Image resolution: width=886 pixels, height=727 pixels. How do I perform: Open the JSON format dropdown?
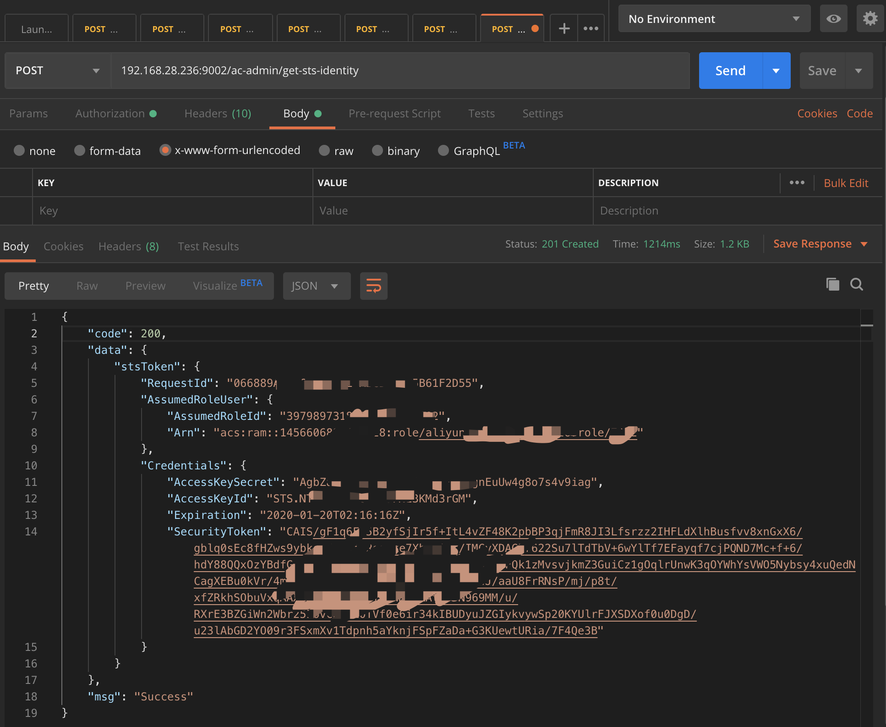click(x=316, y=286)
